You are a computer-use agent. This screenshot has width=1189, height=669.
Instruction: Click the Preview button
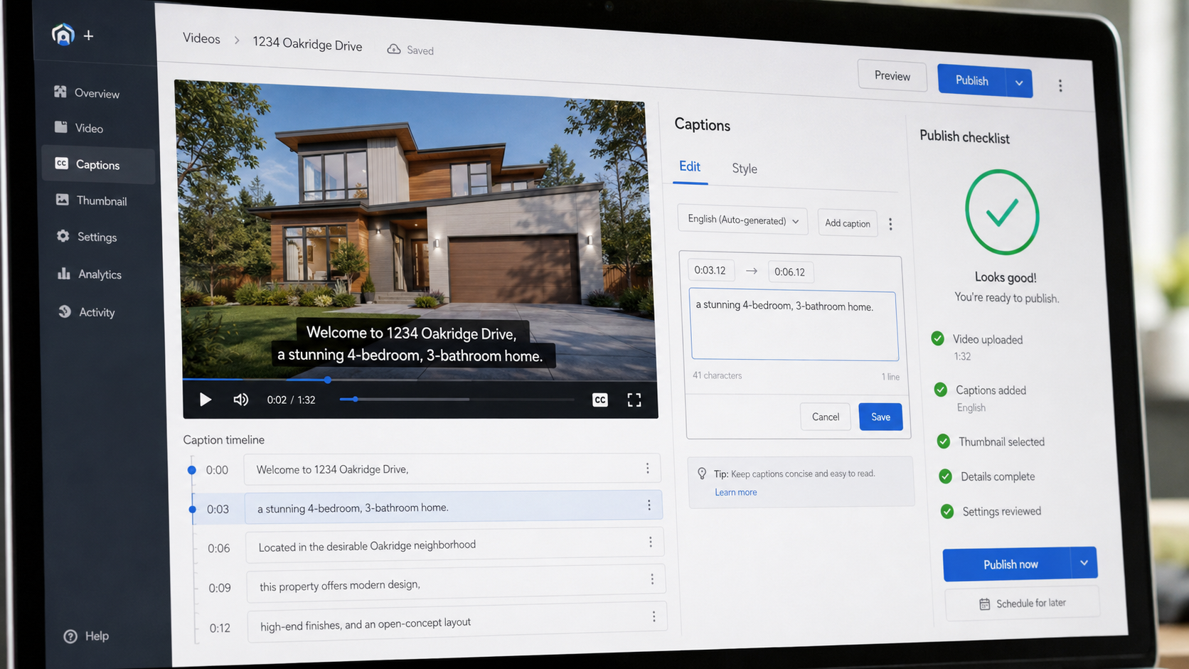tap(892, 76)
